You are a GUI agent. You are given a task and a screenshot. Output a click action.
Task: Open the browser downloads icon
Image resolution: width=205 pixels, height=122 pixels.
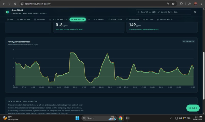(x=190, y=4)
